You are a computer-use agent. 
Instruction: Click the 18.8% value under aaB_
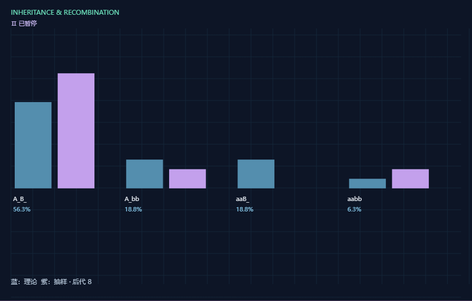tap(244, 209)
